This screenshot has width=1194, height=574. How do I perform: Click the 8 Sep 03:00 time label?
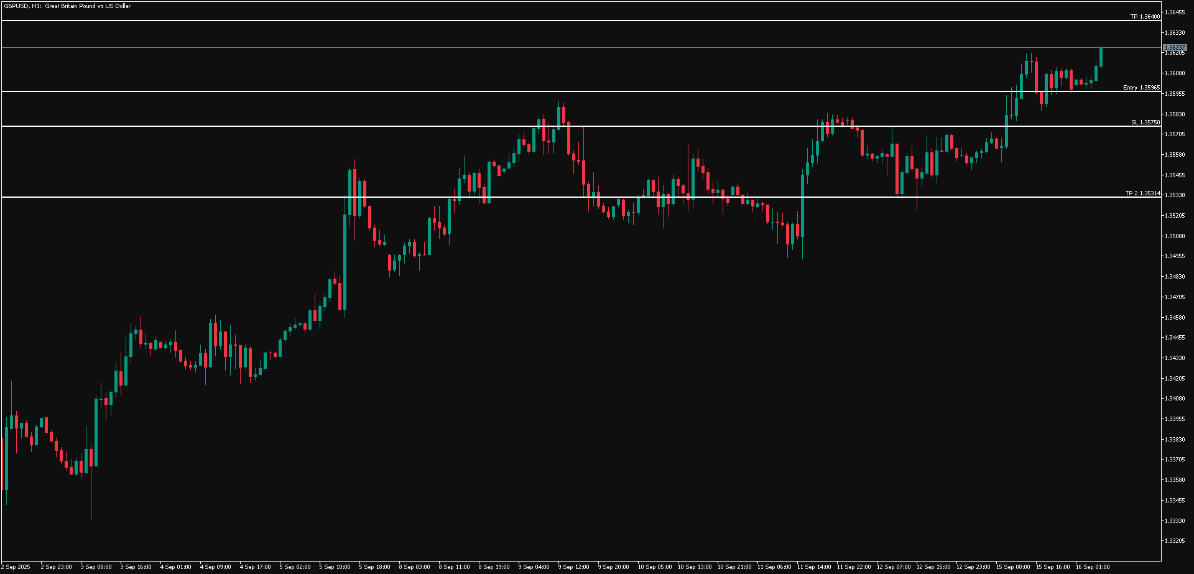click(x=414, y=567)
